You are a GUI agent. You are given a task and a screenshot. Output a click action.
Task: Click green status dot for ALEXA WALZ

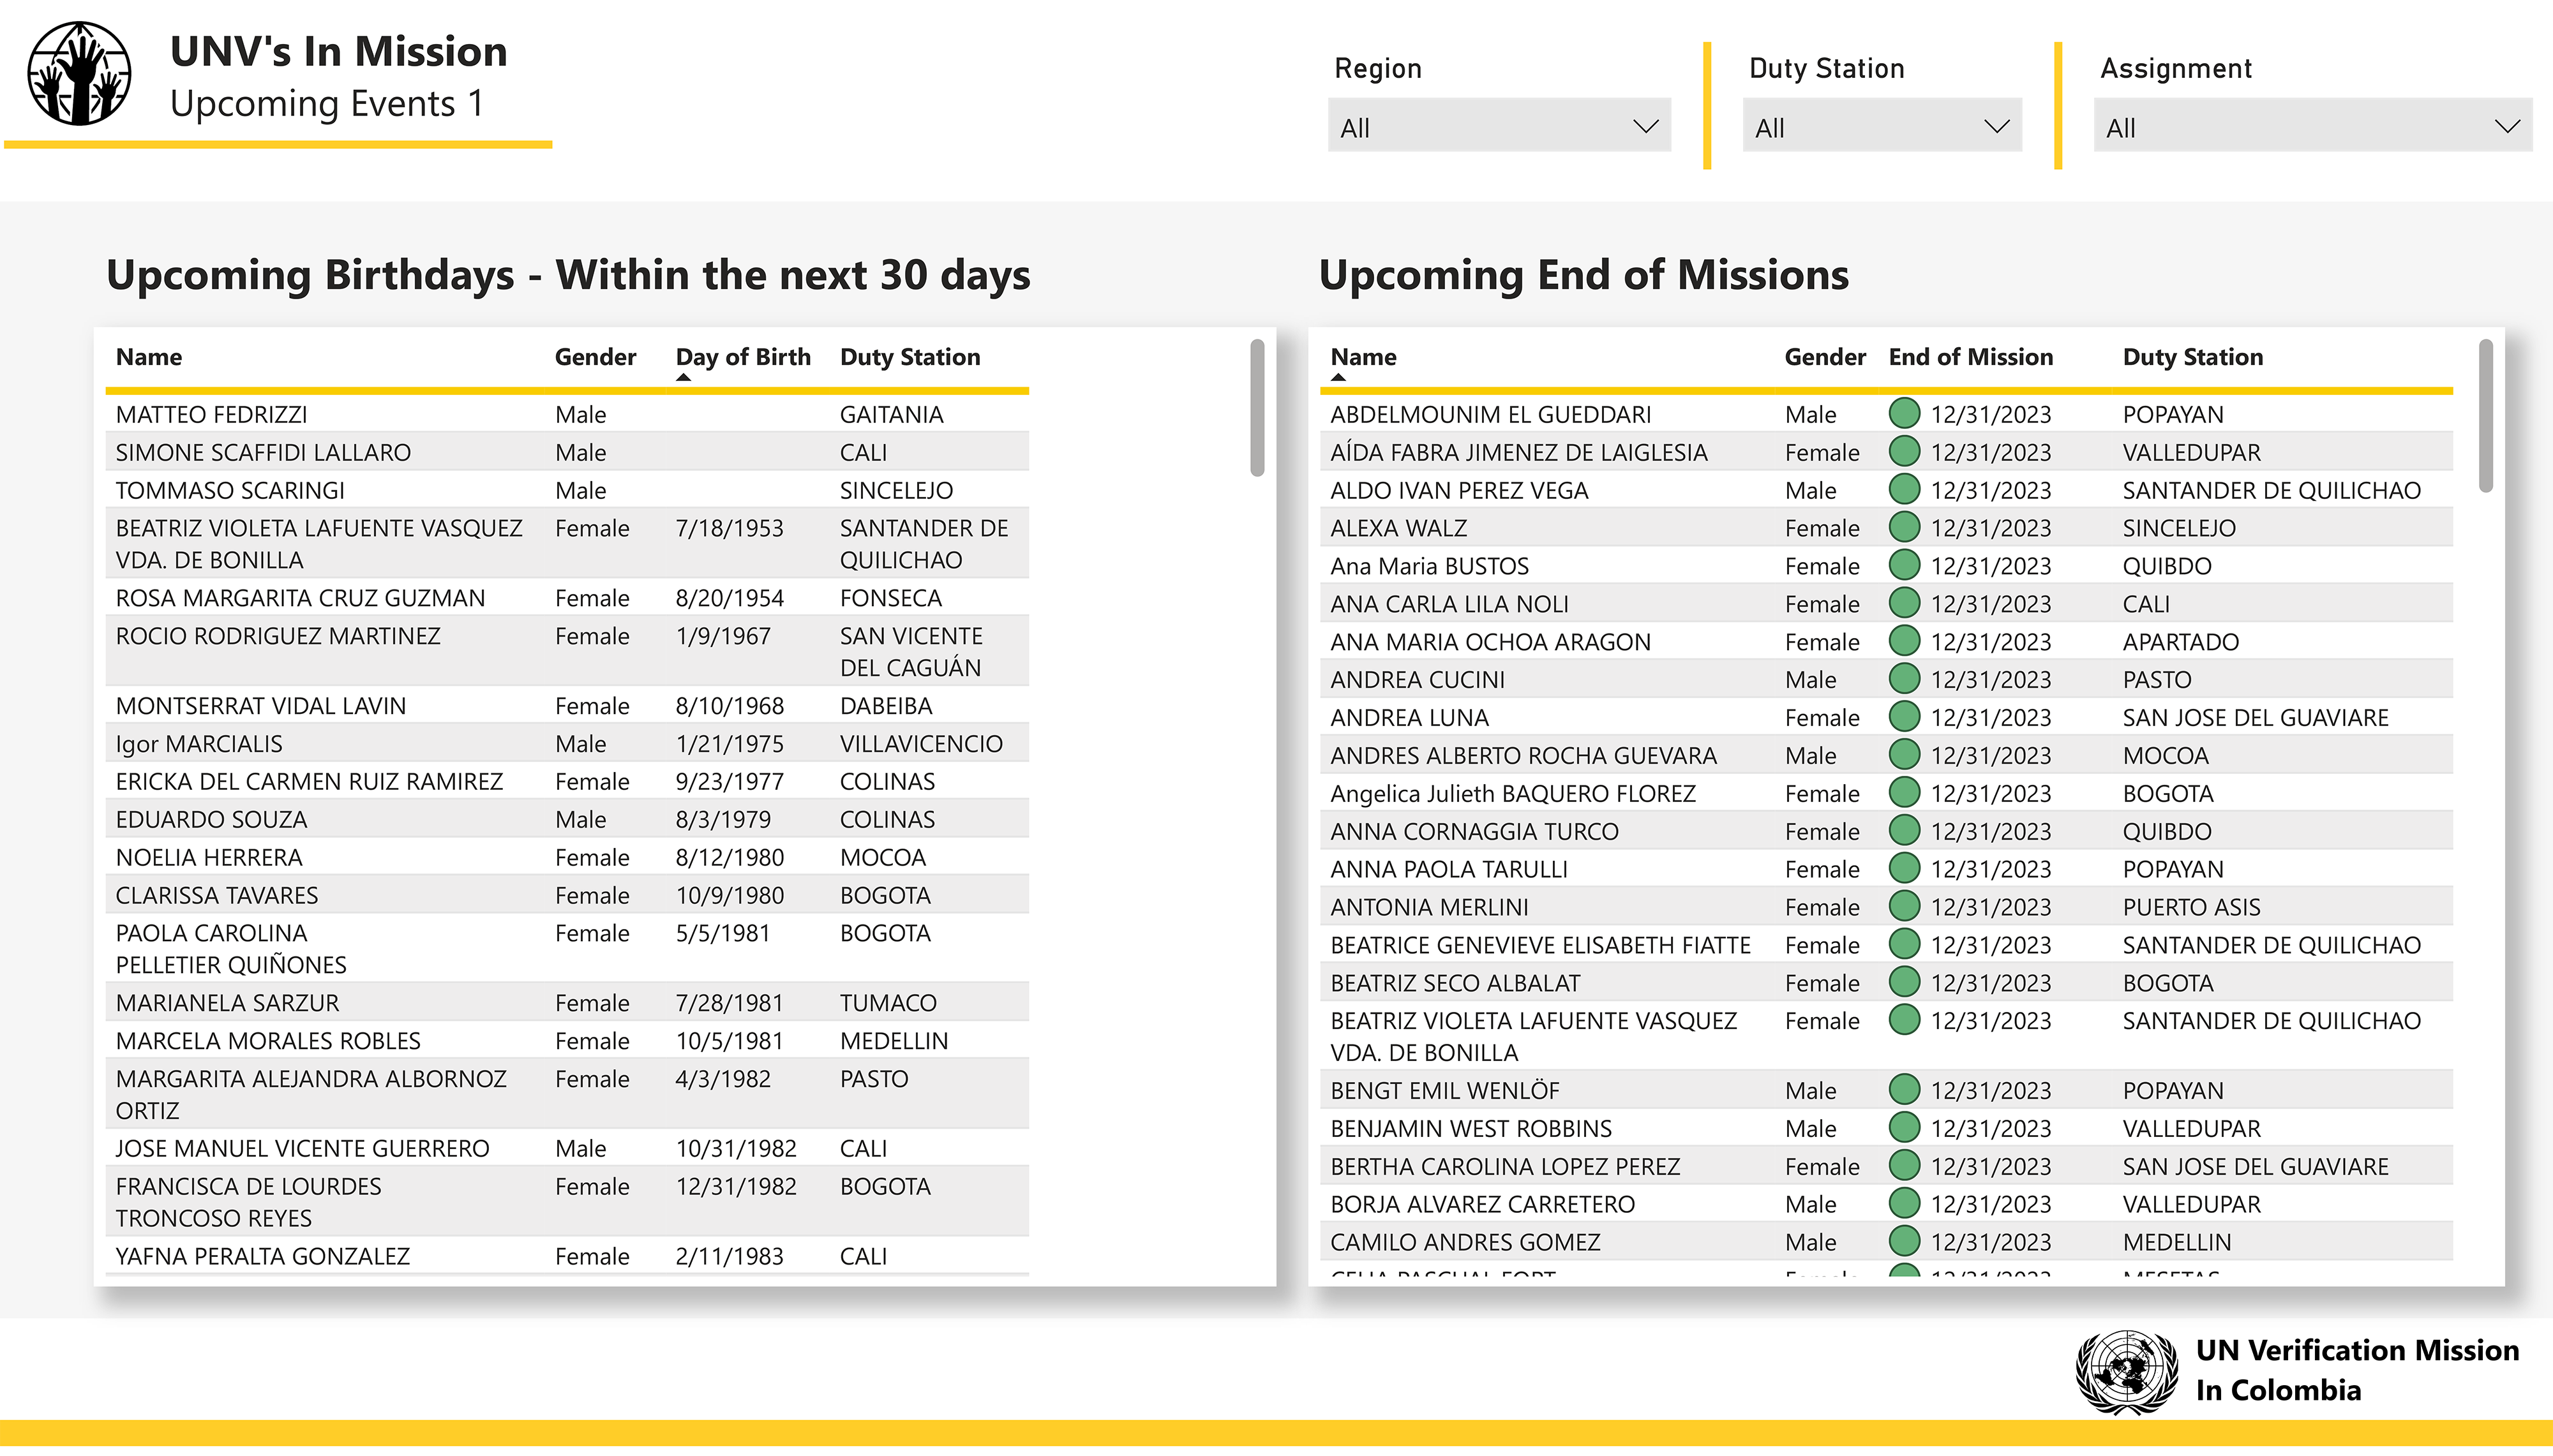[1904, 527]
